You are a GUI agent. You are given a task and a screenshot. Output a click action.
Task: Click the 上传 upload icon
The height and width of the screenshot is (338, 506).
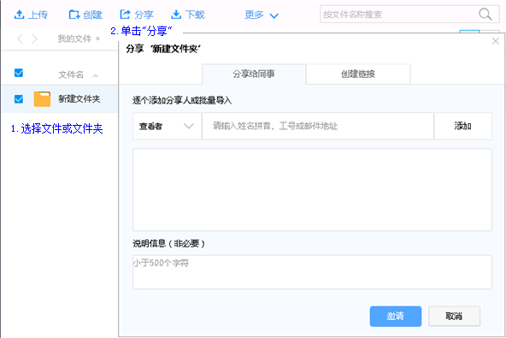tap(20, 15)
